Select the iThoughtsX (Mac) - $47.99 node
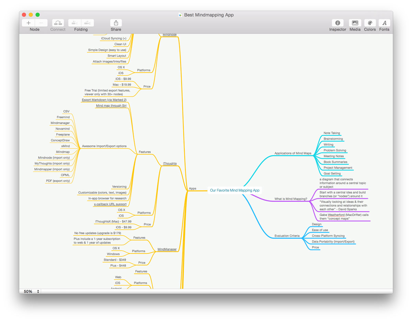This screenshot has width=412, height=321. click(113, 221)
